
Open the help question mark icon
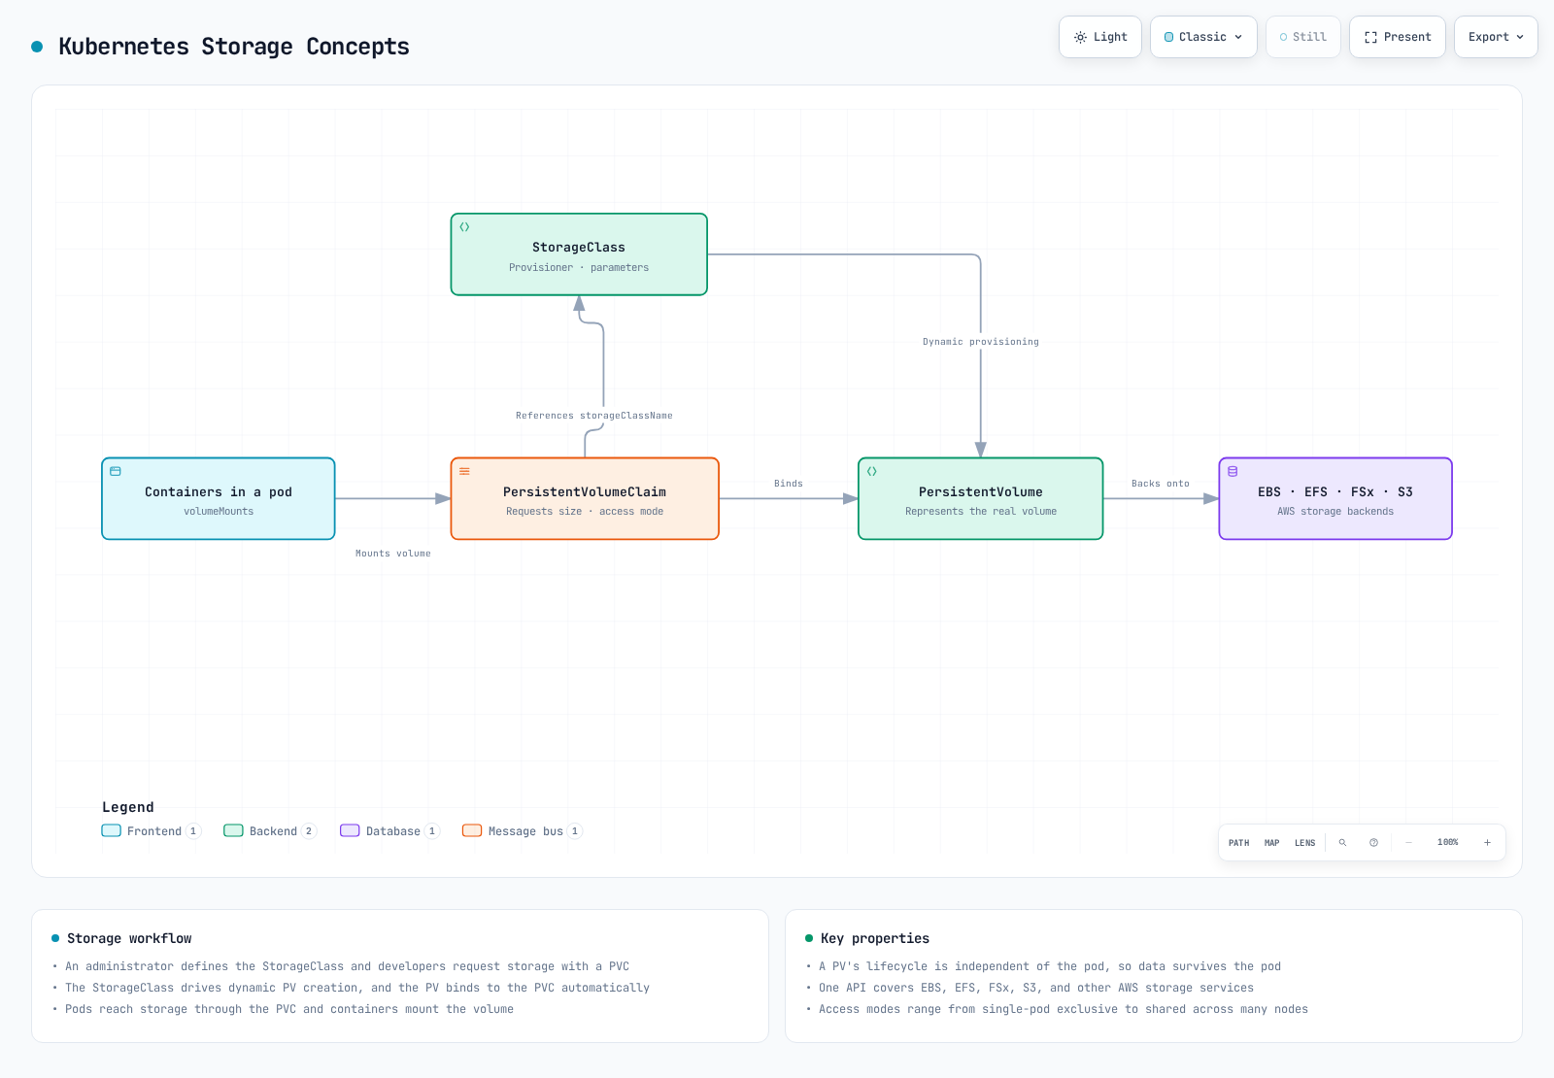[1373, 843]
